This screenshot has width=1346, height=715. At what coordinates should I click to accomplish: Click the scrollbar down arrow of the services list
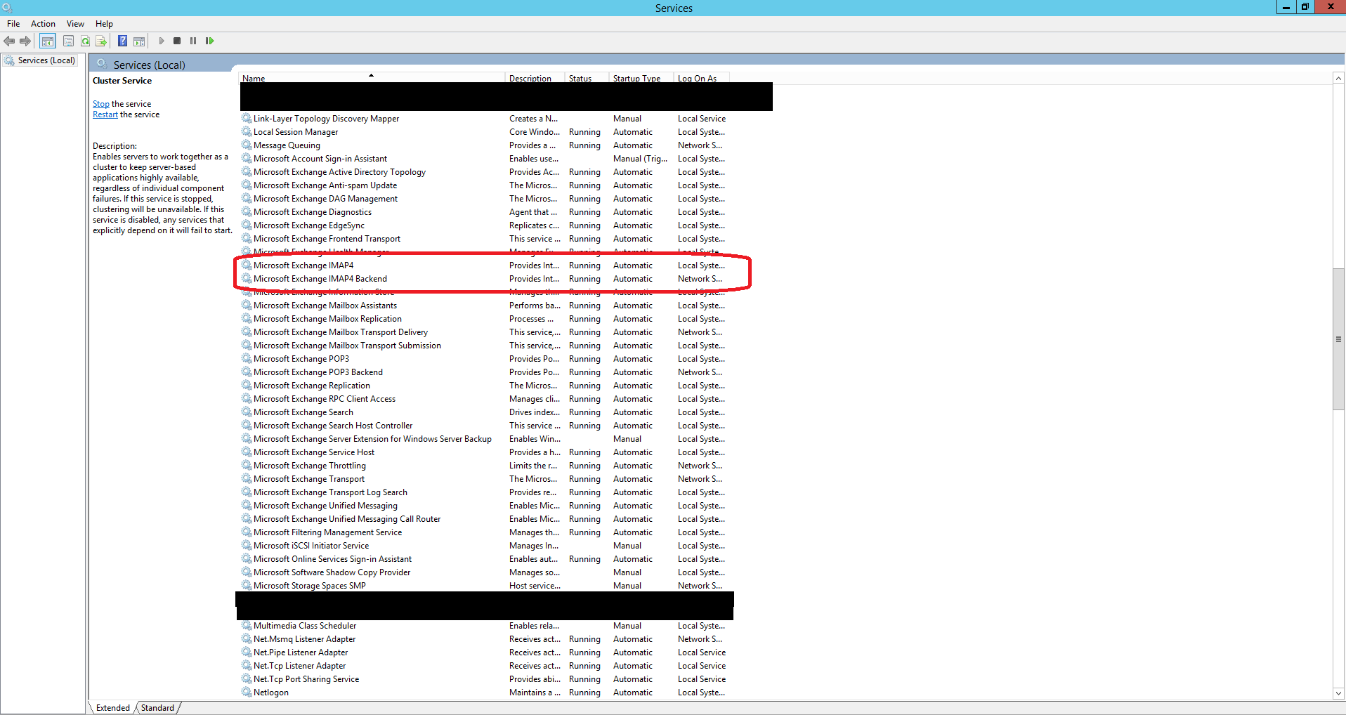[x=1338, y=693]
